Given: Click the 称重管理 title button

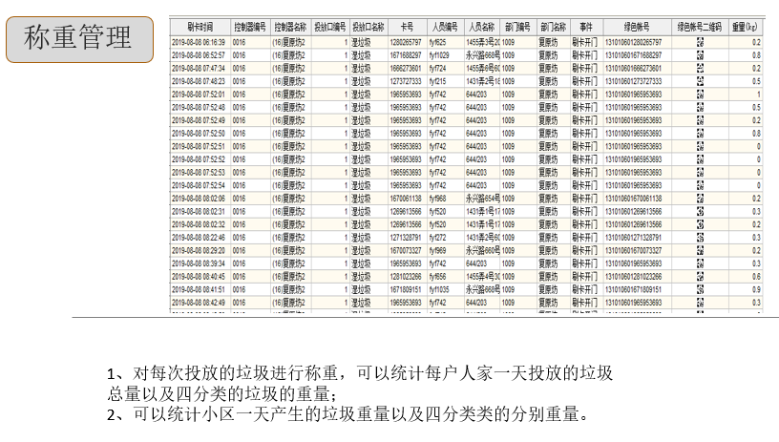Looking at the screenshot, I should coord(79,39).
